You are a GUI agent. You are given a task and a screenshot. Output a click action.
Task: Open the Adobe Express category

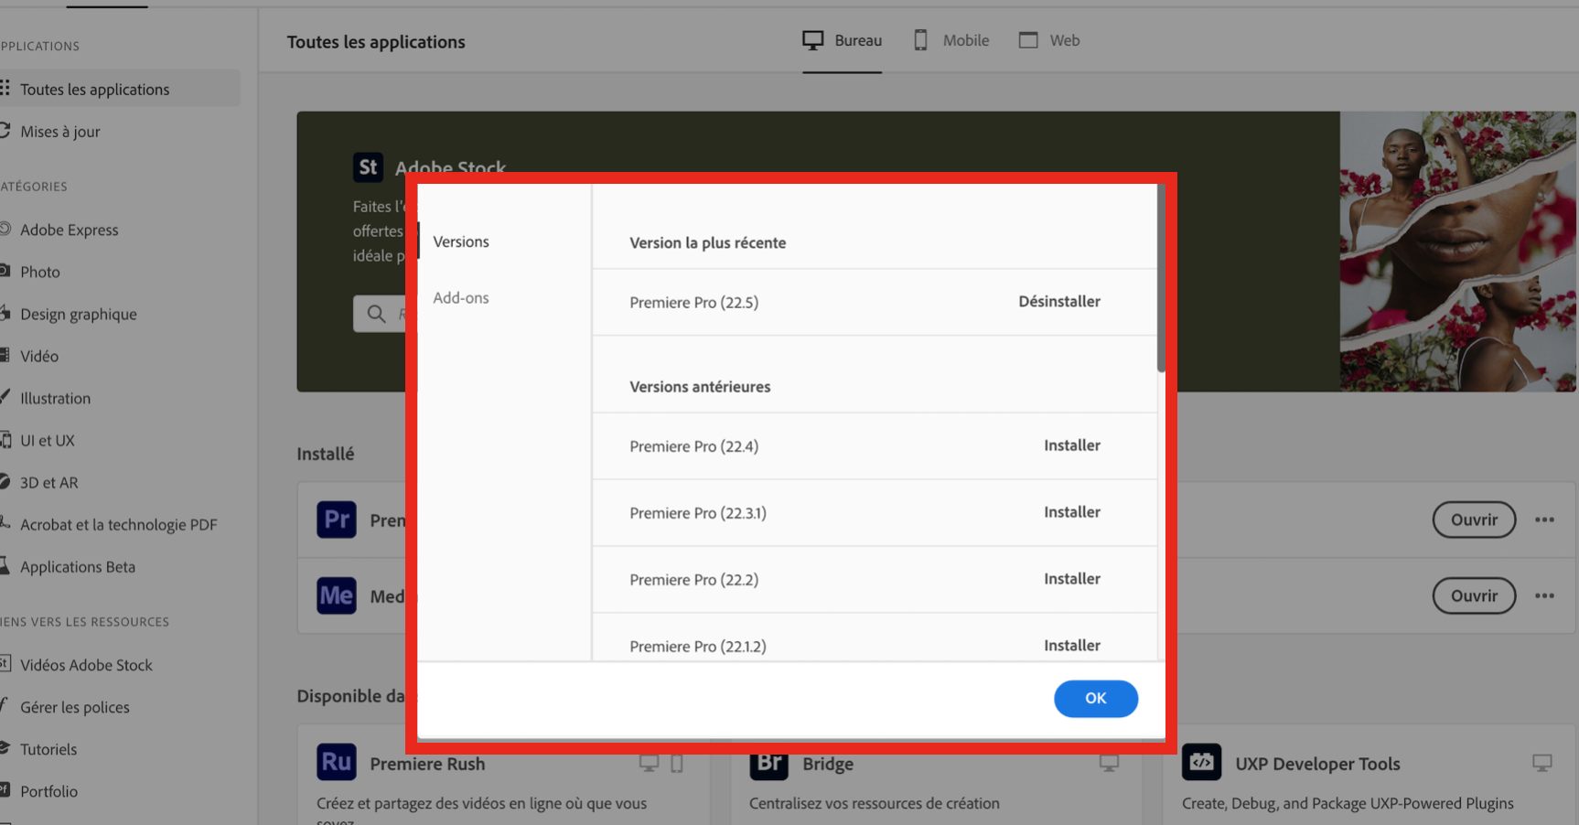point(69,230)
